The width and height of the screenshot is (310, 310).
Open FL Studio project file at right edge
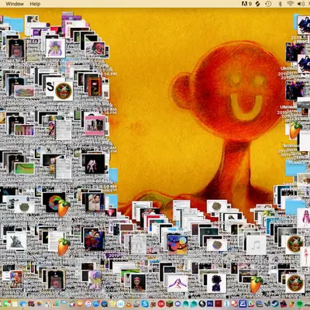point(294,130)
